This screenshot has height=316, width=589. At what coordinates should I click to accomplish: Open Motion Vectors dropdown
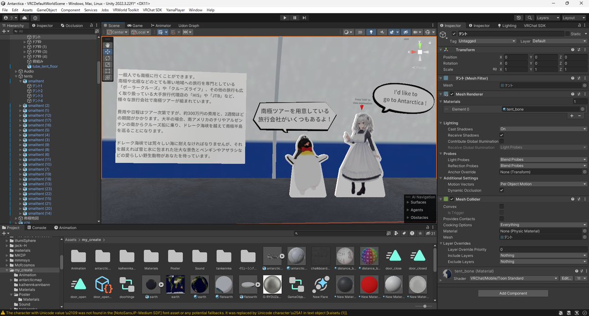[x=543, y=184]
